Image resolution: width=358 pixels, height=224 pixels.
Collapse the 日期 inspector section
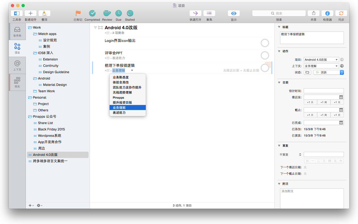point(279,82)
